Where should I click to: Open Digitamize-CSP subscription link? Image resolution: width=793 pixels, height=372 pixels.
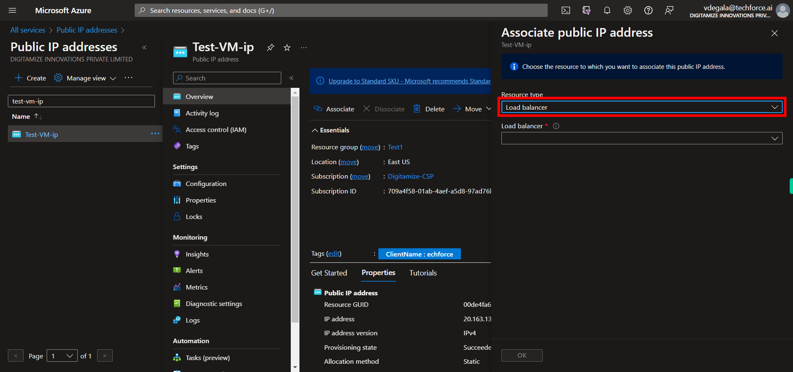(x=411, y=177)
